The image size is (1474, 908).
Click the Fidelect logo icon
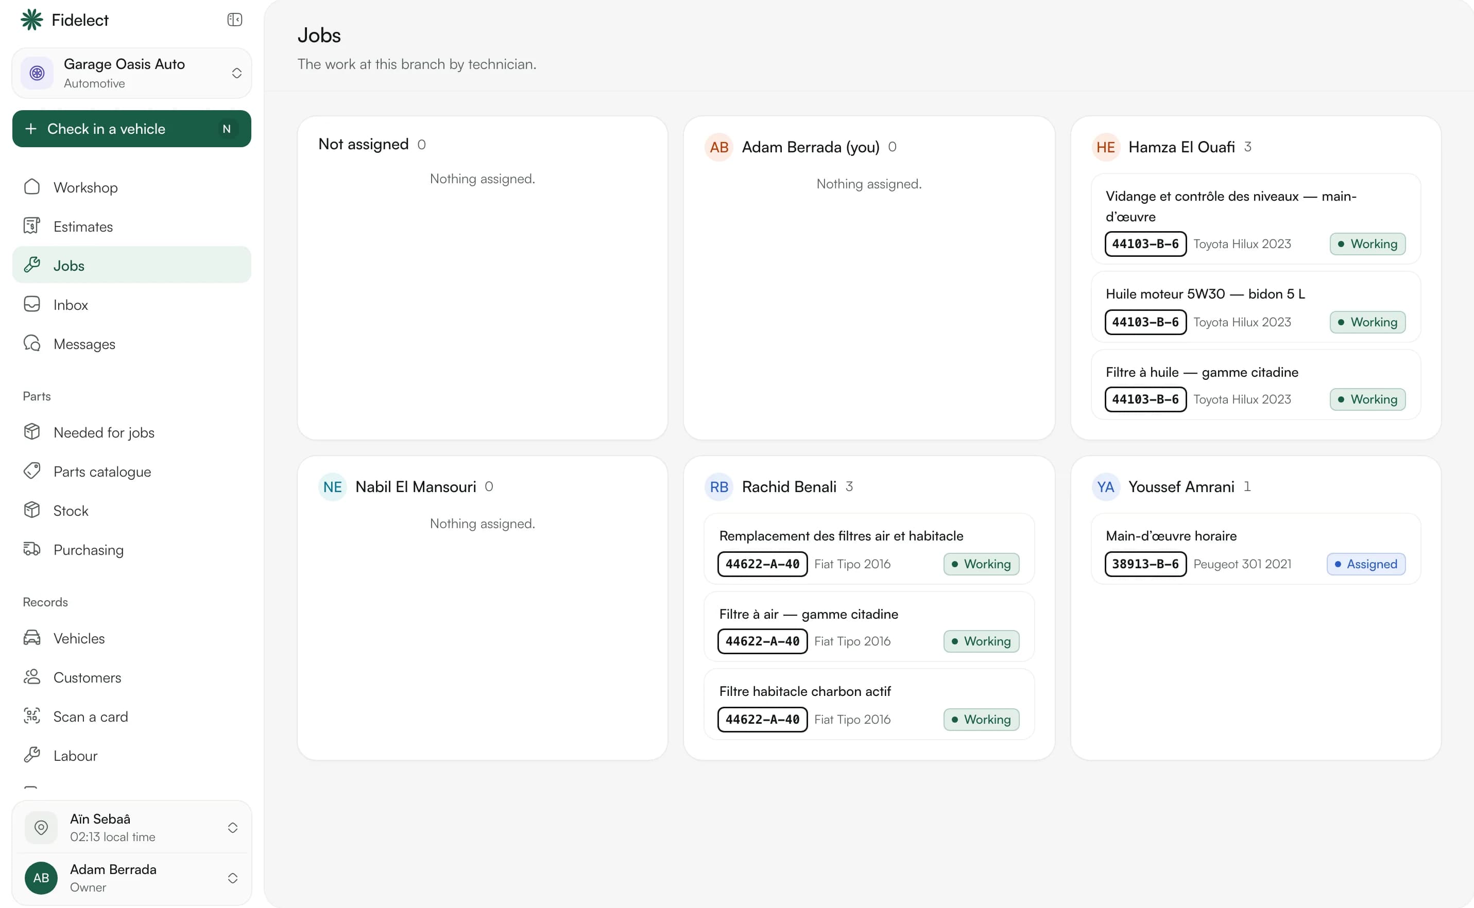click(32, 20)
